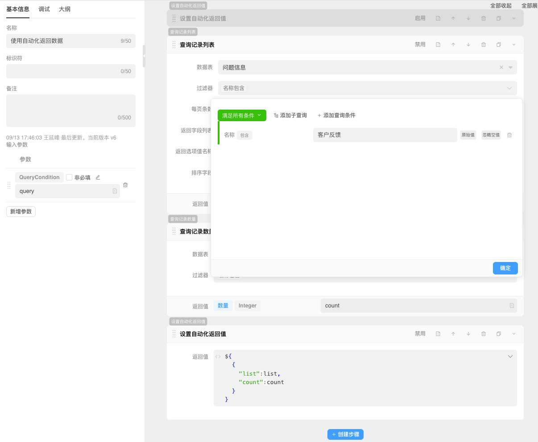The image size is (538, 442).
Task: Switch to the 调试 tab
Action: tap(44, 9)
